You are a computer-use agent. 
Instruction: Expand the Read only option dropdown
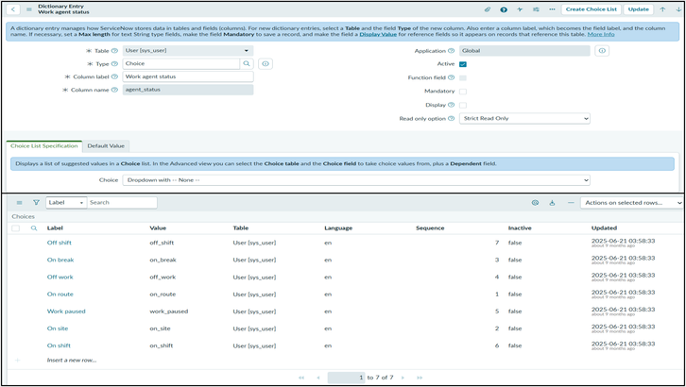pyautogui.click(x=524, y=119)
